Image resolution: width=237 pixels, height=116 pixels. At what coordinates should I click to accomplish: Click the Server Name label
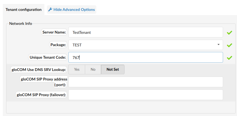[x=54, y=32]
